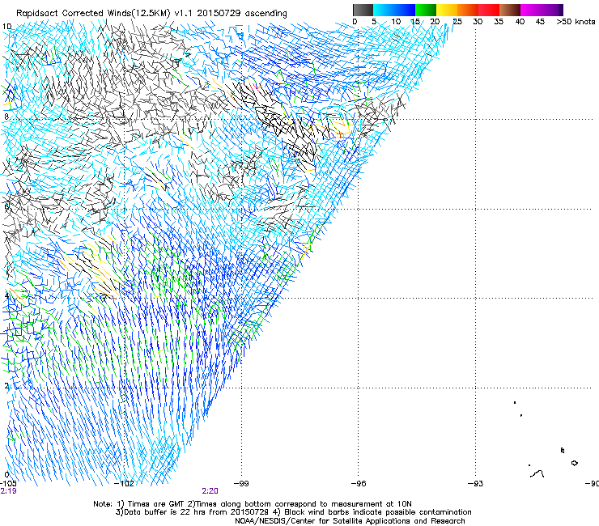Select the red 30-35 knots legend swatch
The width and height of the screenshot is (599, 526).
coord(489,10)
